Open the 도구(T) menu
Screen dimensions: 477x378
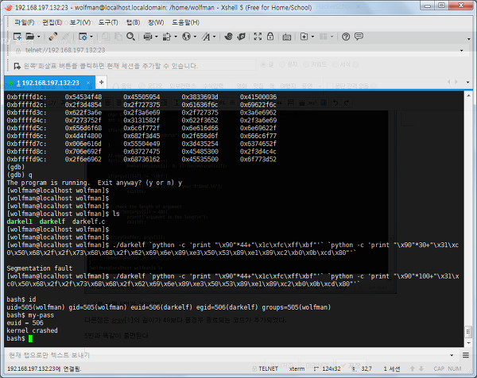click(108, 22)
